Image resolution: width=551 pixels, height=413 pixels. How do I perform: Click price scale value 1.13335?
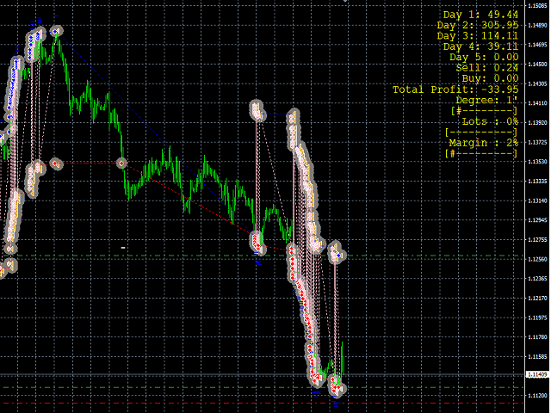[x=537, y=182]
